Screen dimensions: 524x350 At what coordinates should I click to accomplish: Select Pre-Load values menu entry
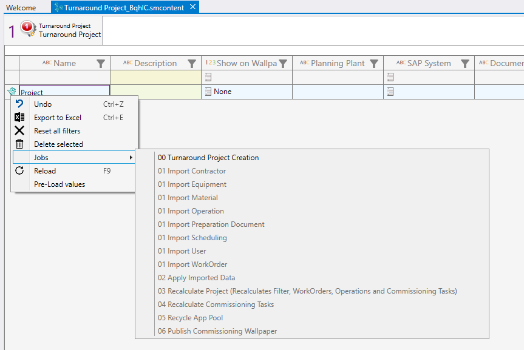click(x=60, y=184)
